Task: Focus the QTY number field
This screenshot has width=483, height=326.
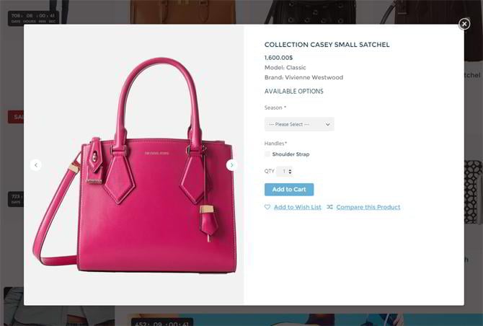Action: pos(284,171)
